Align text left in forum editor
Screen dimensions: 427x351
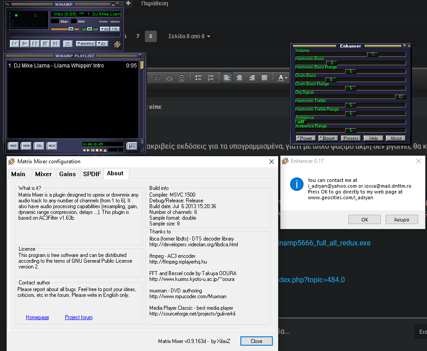click(227, 78)
